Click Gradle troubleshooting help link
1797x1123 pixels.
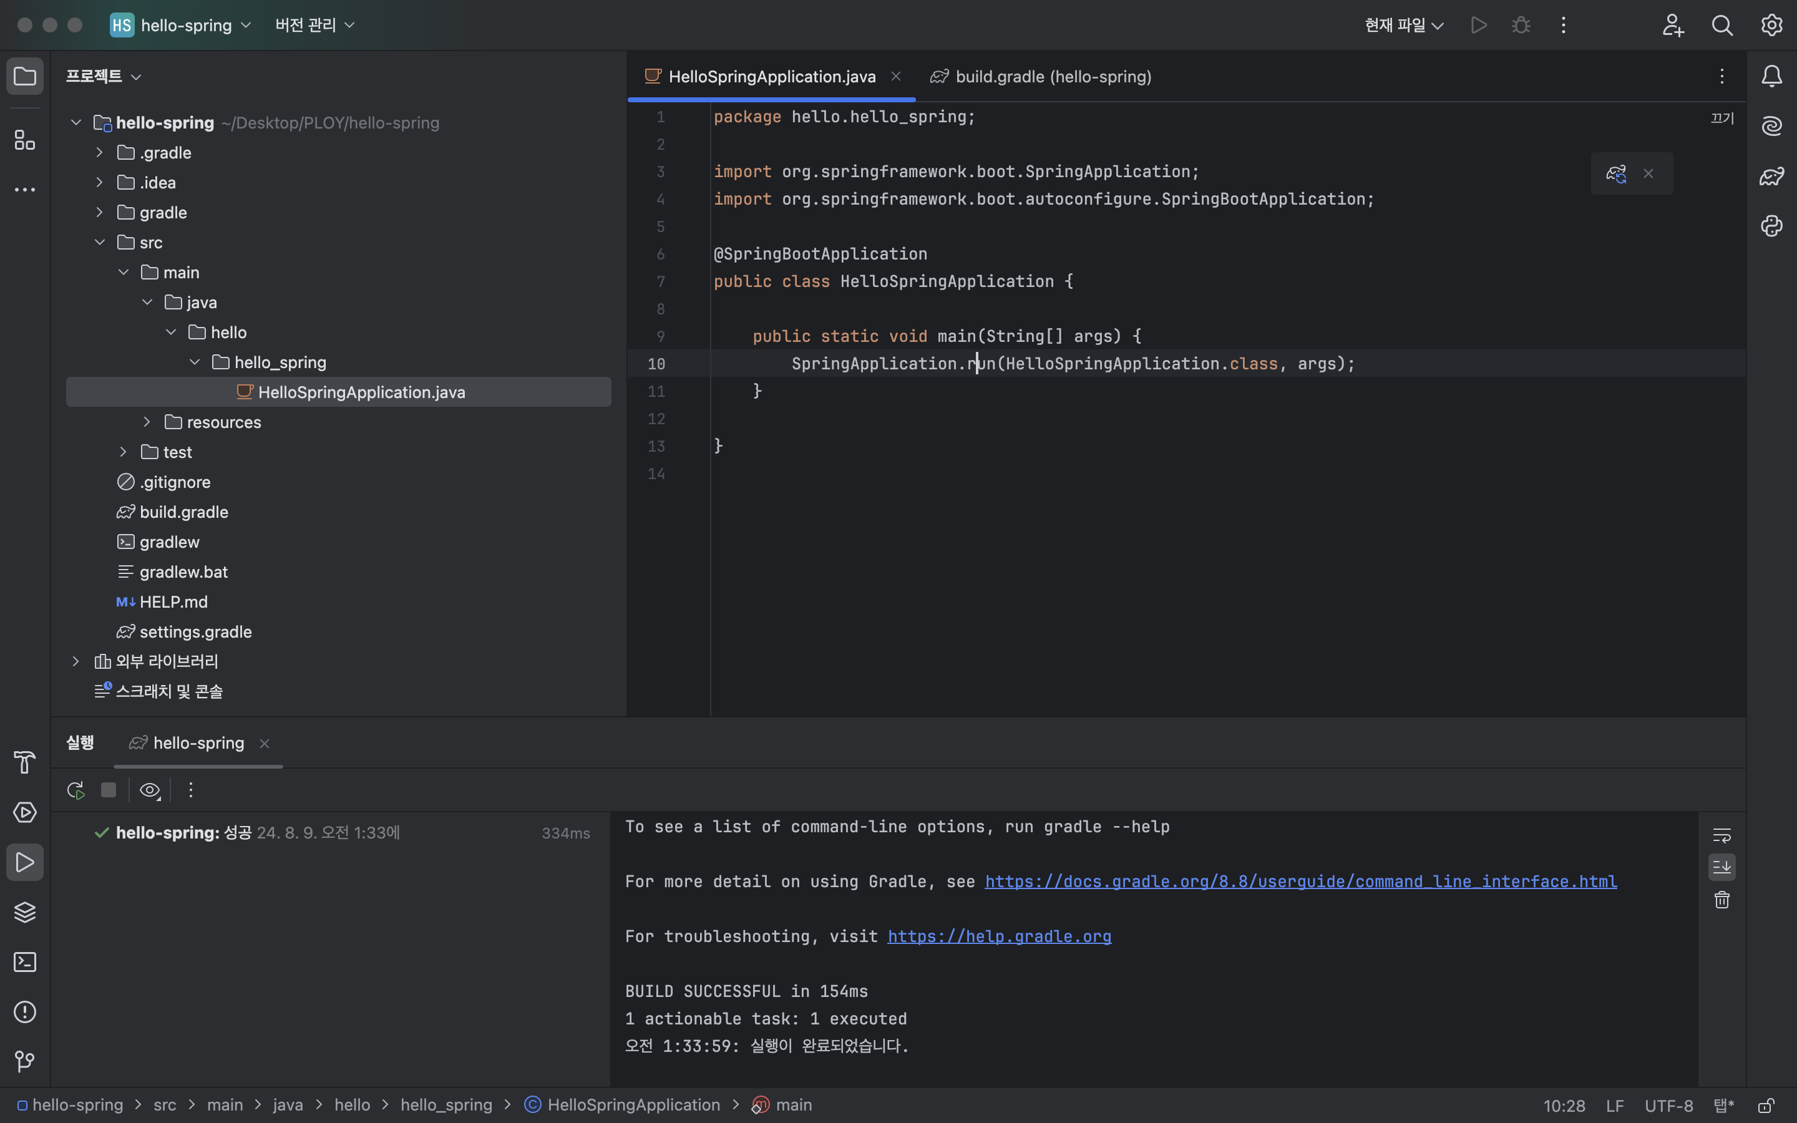[1000, 936]
